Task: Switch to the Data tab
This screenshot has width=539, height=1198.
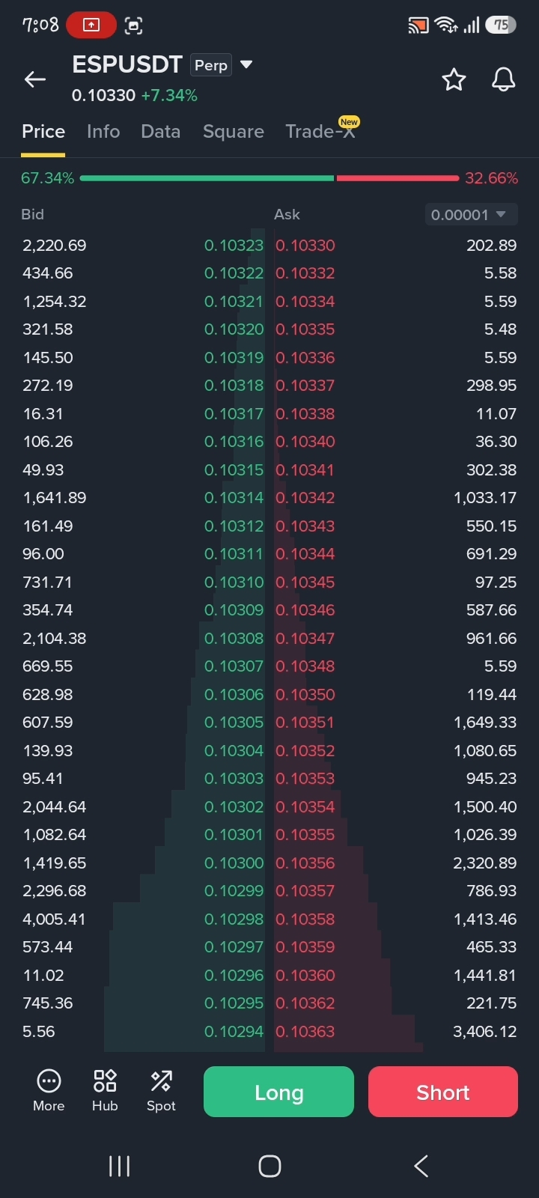Action: (161, 132)
